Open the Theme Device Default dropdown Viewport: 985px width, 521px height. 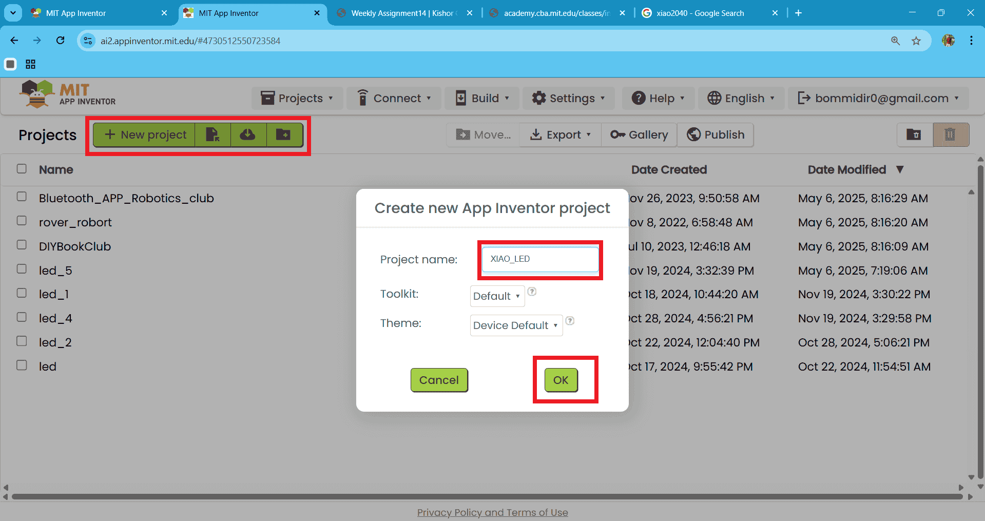coord(516,325)
